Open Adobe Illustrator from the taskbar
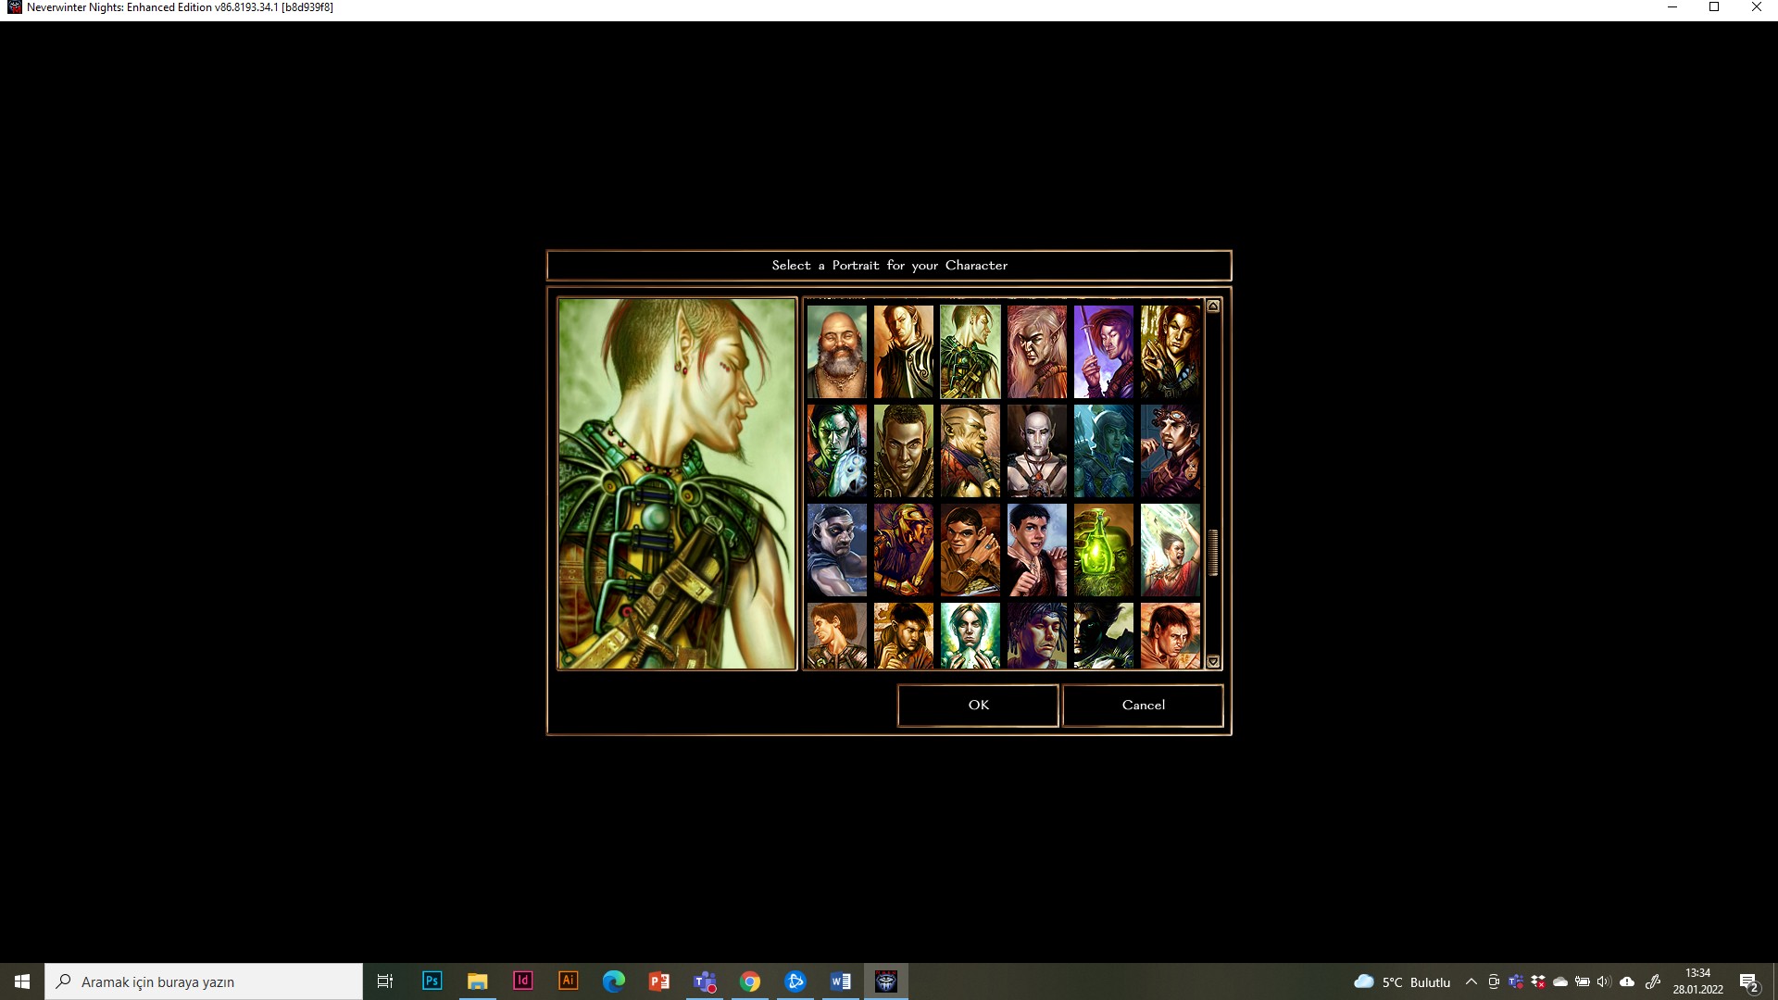The image size is (1778, 1000). (x=568, y=981)
